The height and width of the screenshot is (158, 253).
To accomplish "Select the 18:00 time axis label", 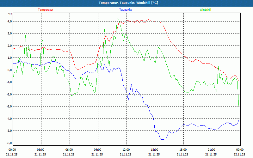I will [x=183, y=150].
